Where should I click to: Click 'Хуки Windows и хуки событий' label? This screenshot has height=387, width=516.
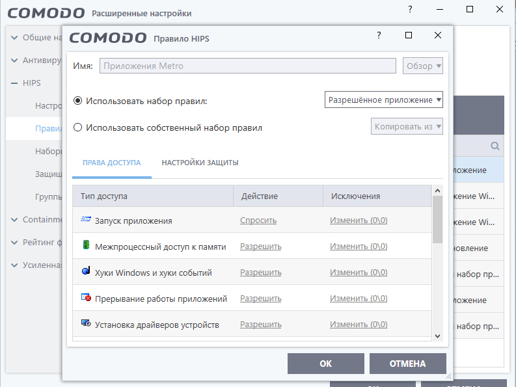(154, 273)
